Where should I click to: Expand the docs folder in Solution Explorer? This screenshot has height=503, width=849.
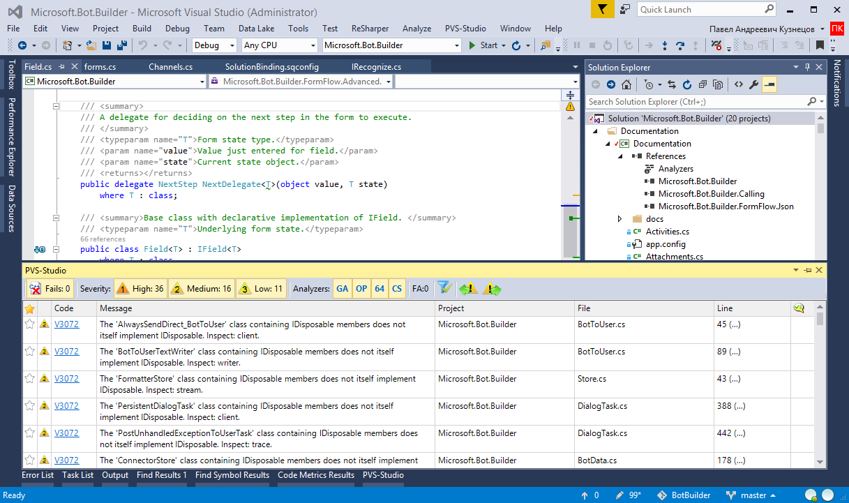coord(619,219)
